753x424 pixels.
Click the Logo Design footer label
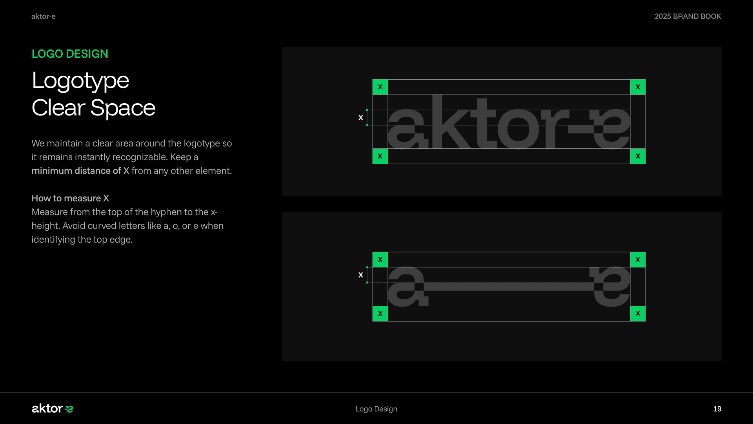click(x=376, y=409)
